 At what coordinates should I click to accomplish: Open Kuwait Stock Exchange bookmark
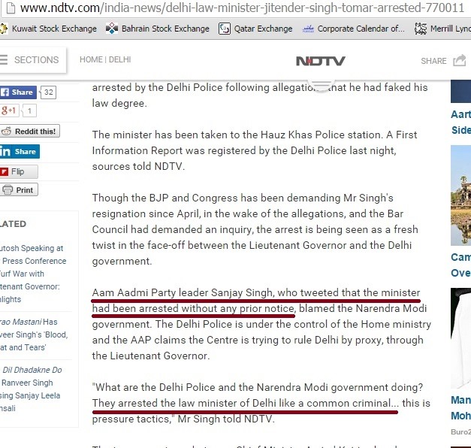point(48,29)
